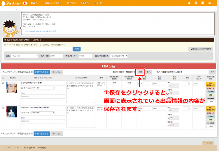219x151 pixels.
Task: Select first row's orange FBA状態合わせ button
Action: point(211,84)
